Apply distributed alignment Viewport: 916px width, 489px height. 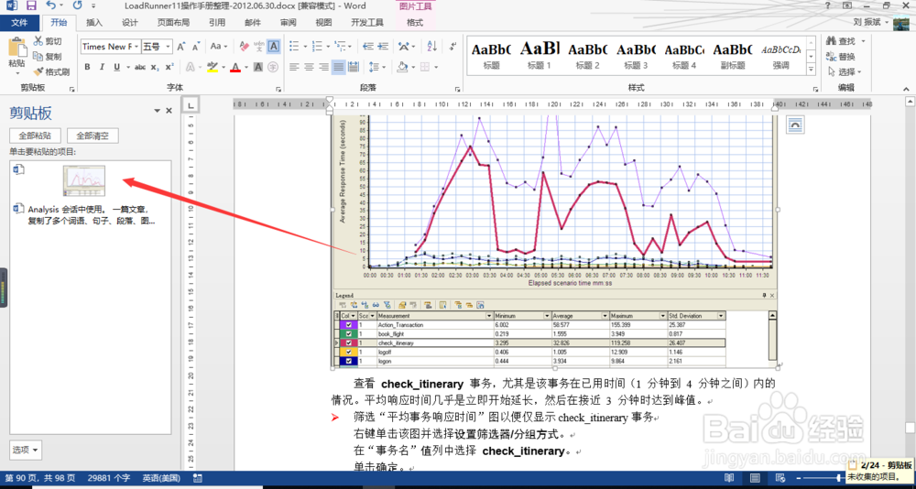[353, 67]
